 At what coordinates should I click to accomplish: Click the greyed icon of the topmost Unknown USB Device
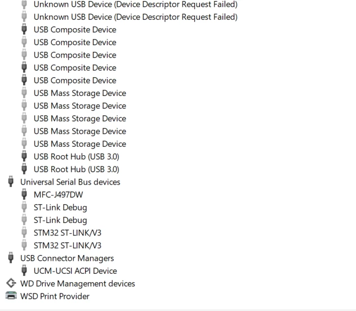24,5
